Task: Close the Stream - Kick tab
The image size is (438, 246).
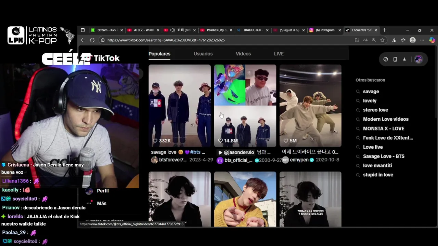Action: click(121, 30)
